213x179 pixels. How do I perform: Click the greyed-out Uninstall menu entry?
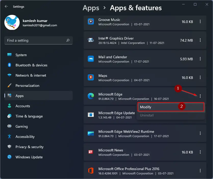[x=171, y=115]
